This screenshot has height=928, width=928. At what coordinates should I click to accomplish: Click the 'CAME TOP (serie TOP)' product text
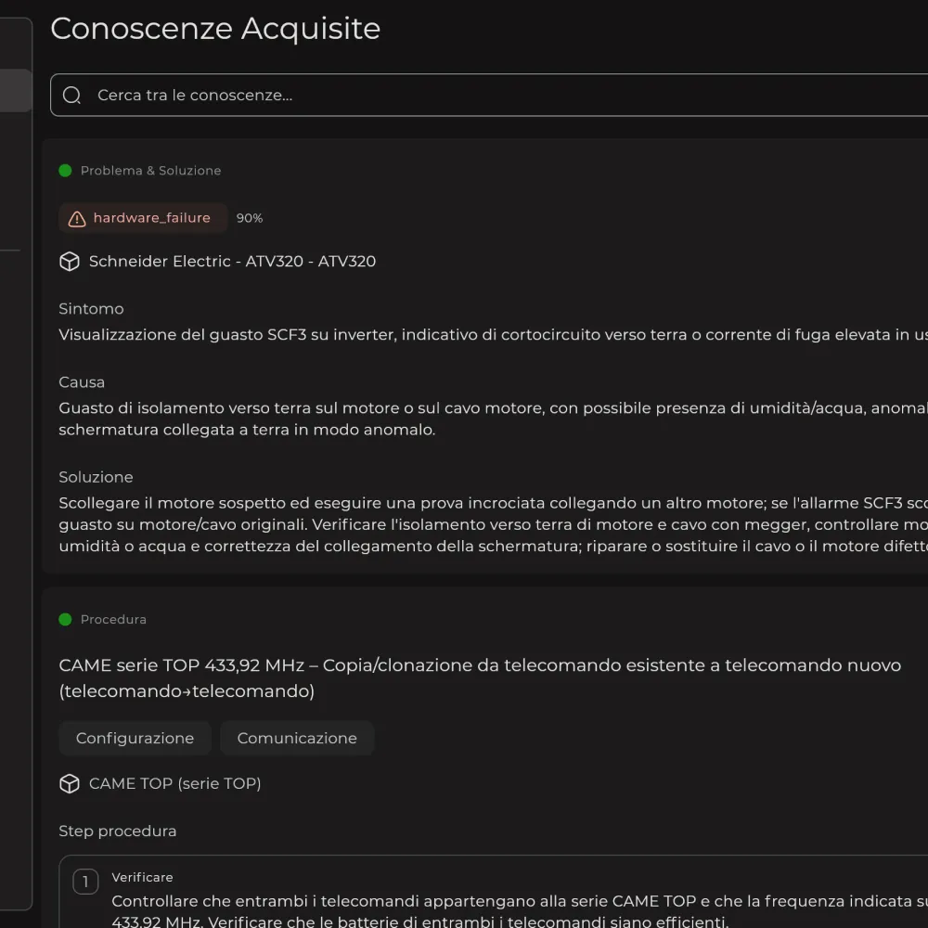pyautogui.click(x=174, y=783)
